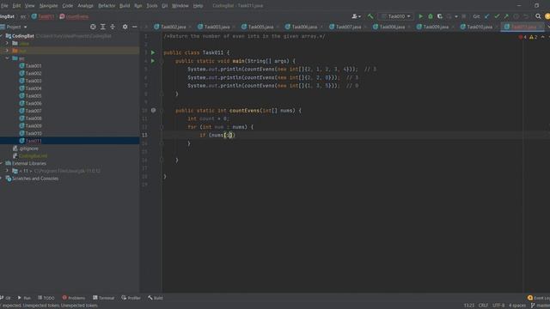Collapse the CodingBat project root

[x=2, y=36]
